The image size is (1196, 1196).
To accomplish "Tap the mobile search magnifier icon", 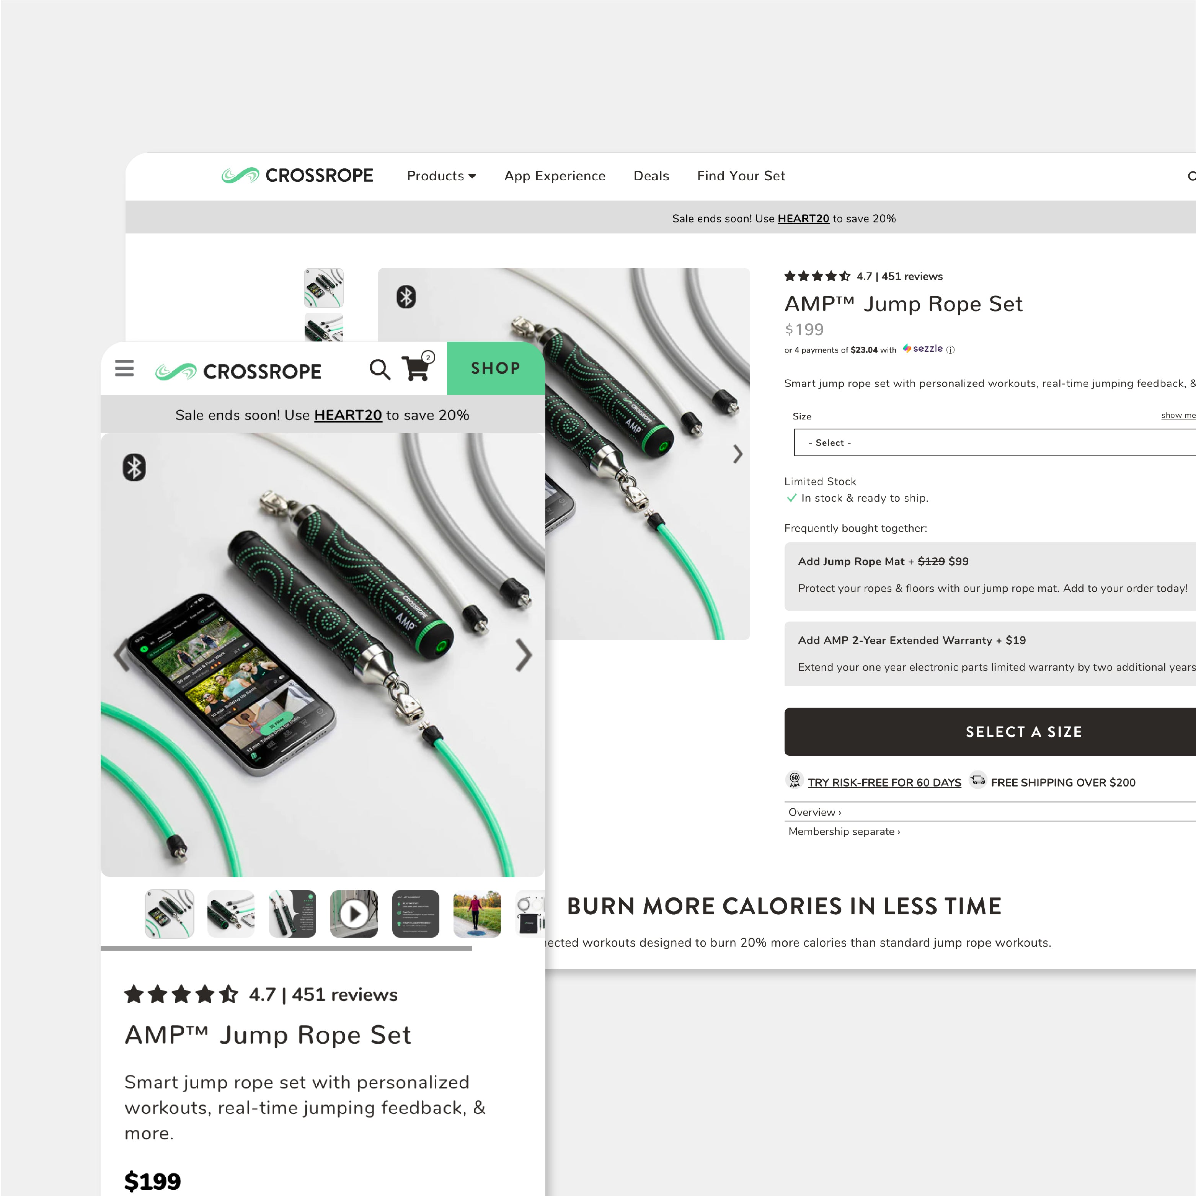I will tap(380, 369).
